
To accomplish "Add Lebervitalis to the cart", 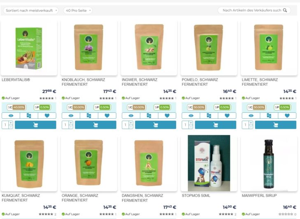I will (35, 125).
